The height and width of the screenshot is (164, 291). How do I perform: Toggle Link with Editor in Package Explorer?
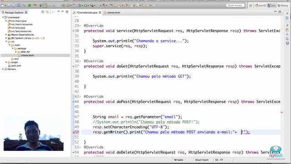pos(47,12)
